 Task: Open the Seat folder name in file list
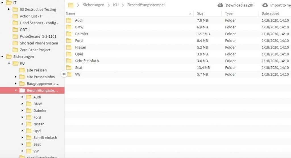pyautogui.click(x=79, y=68)
